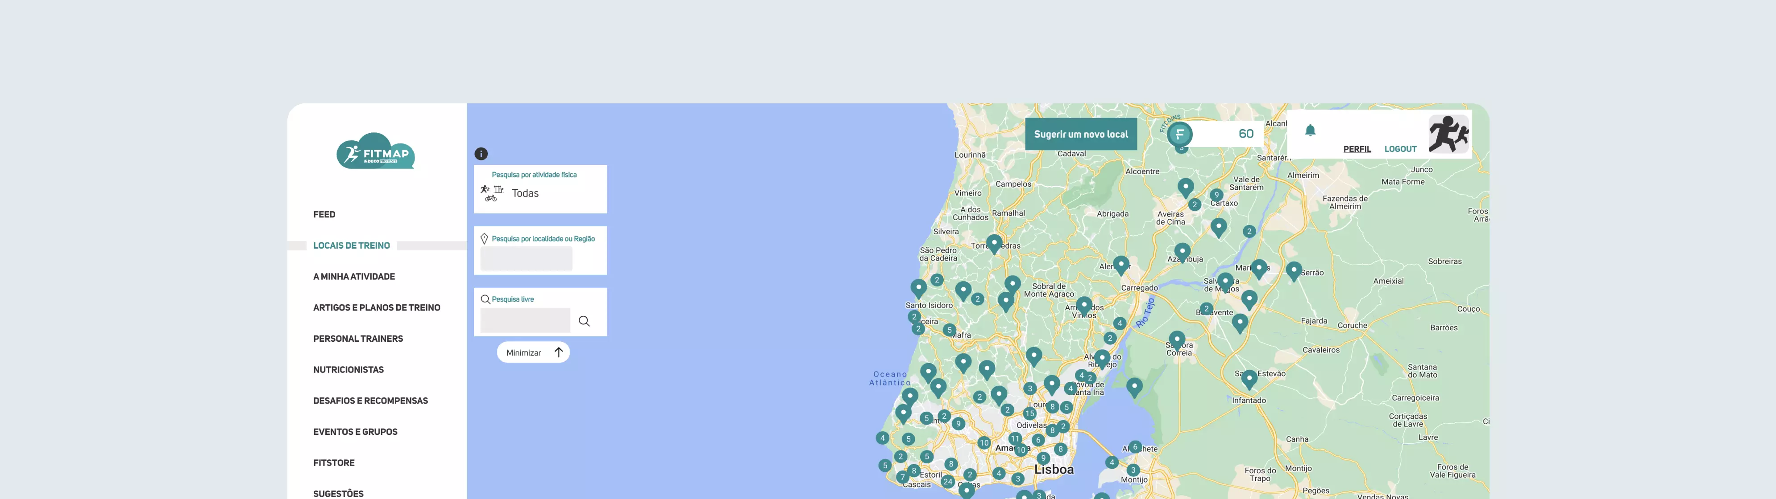Screen dimensions: 1776x499
Task: Click the Sugerir um novo local button
Action: 1080,134
